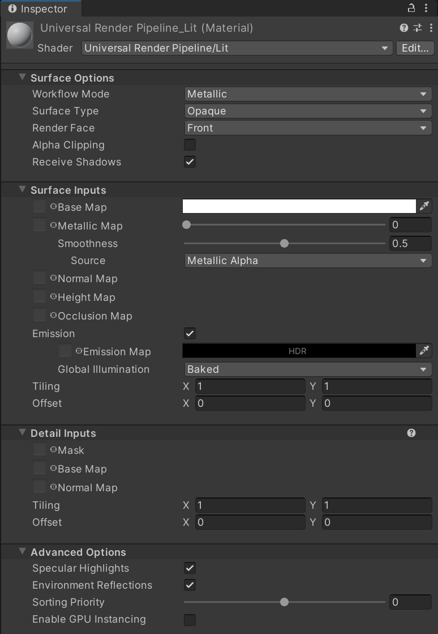Open the texture picker for Surface Inputs Normal Map
This screenshot has width=438, height=634.
53,278
